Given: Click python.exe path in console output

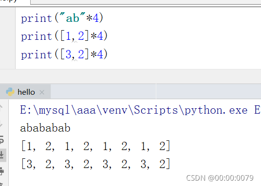Looking at the screenshot, I should pyautogui.click(x=134, y=110).
